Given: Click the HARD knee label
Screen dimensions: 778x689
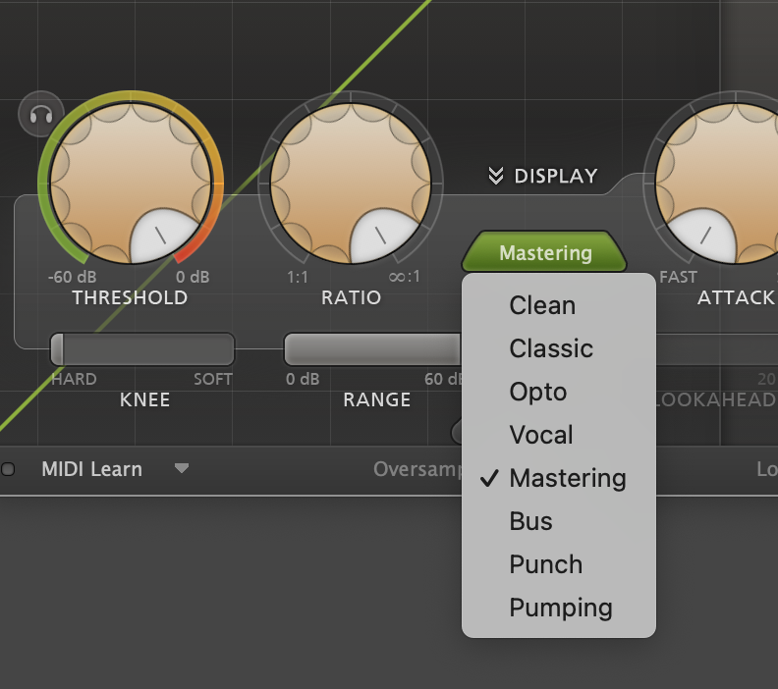Looking at the screenshot, I should pyautogui.click(x=74, y=379).
